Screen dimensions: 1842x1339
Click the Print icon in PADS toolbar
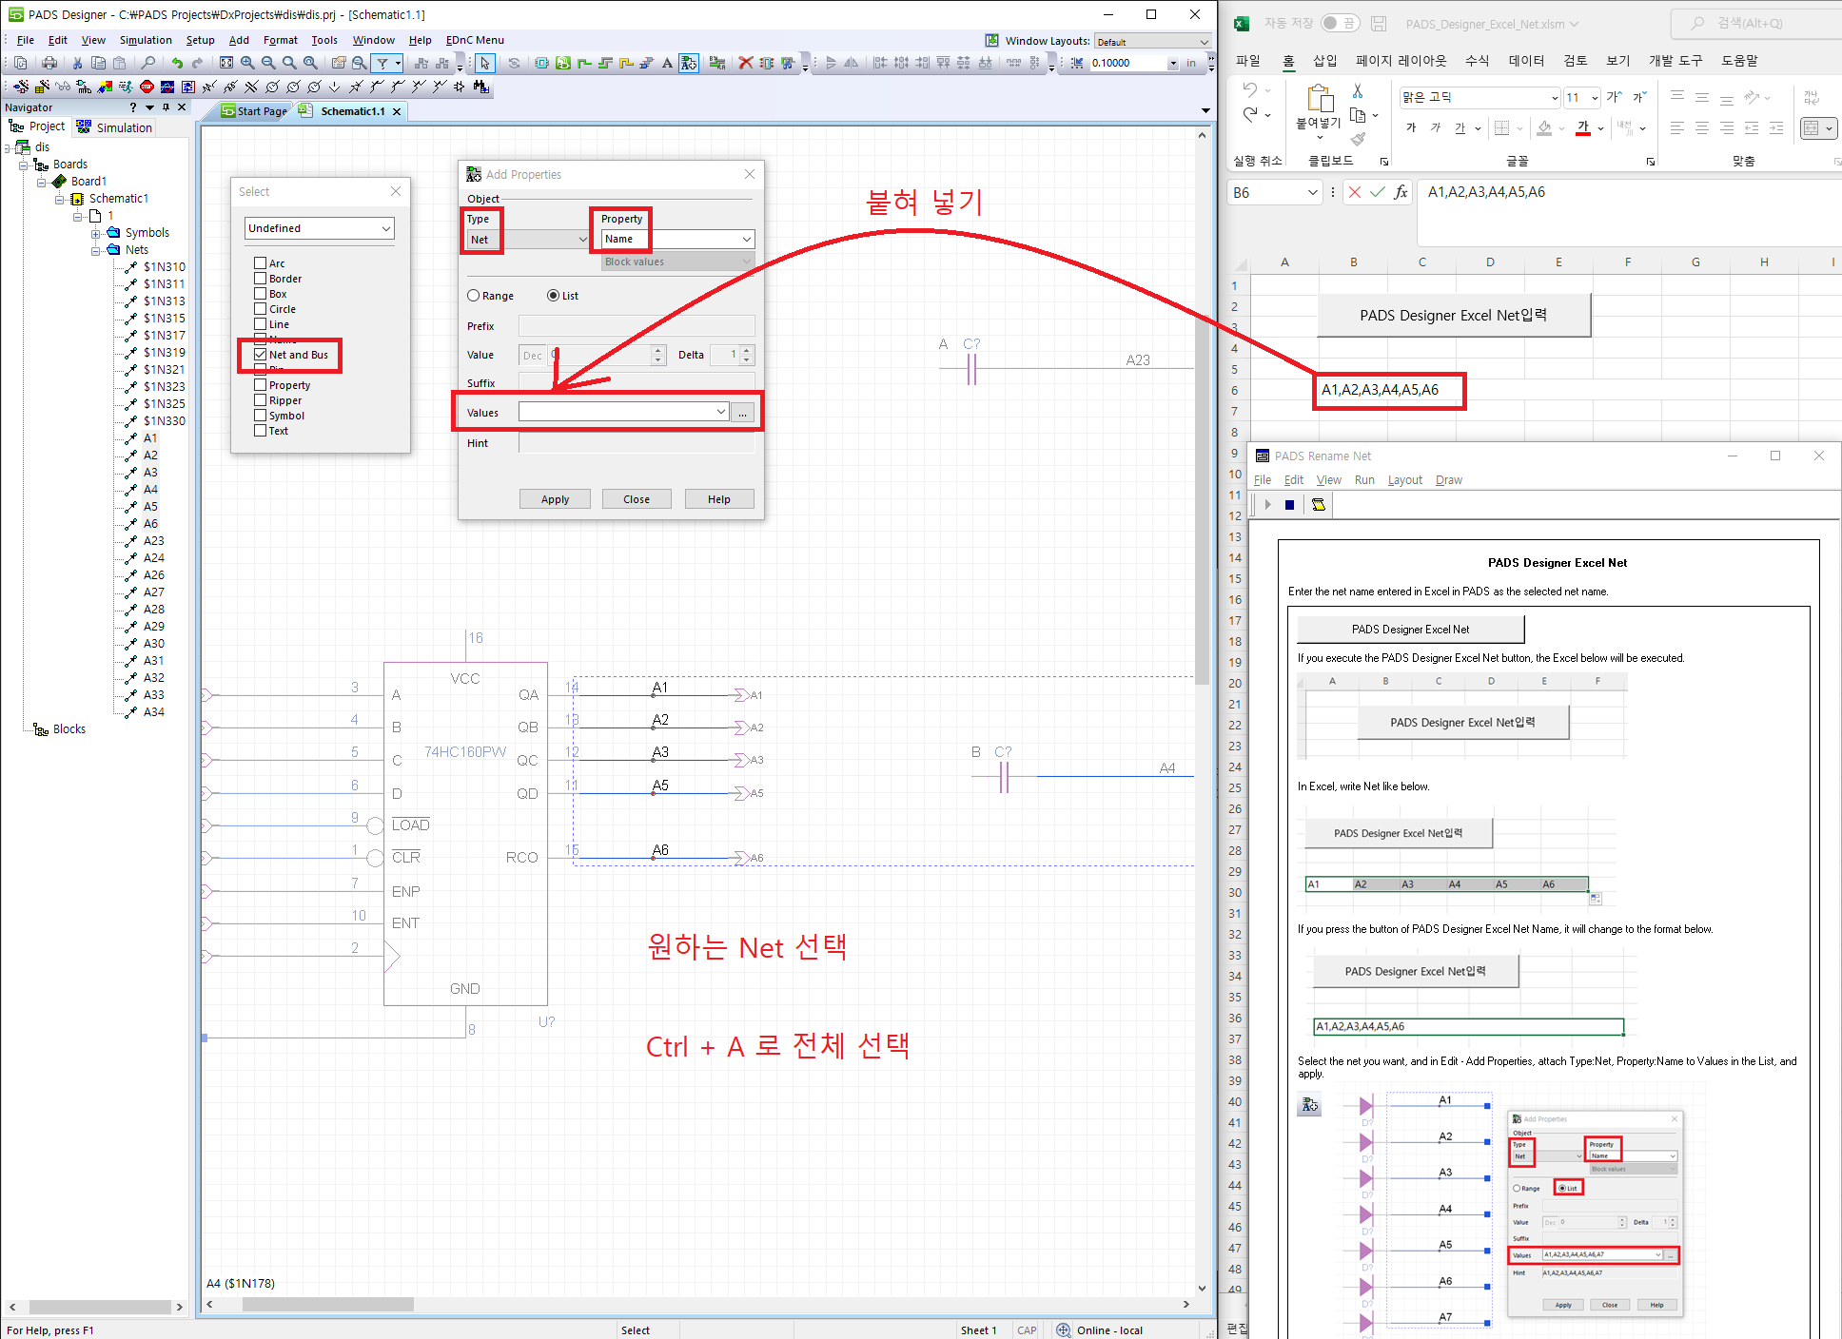click(x=49, y=63)
